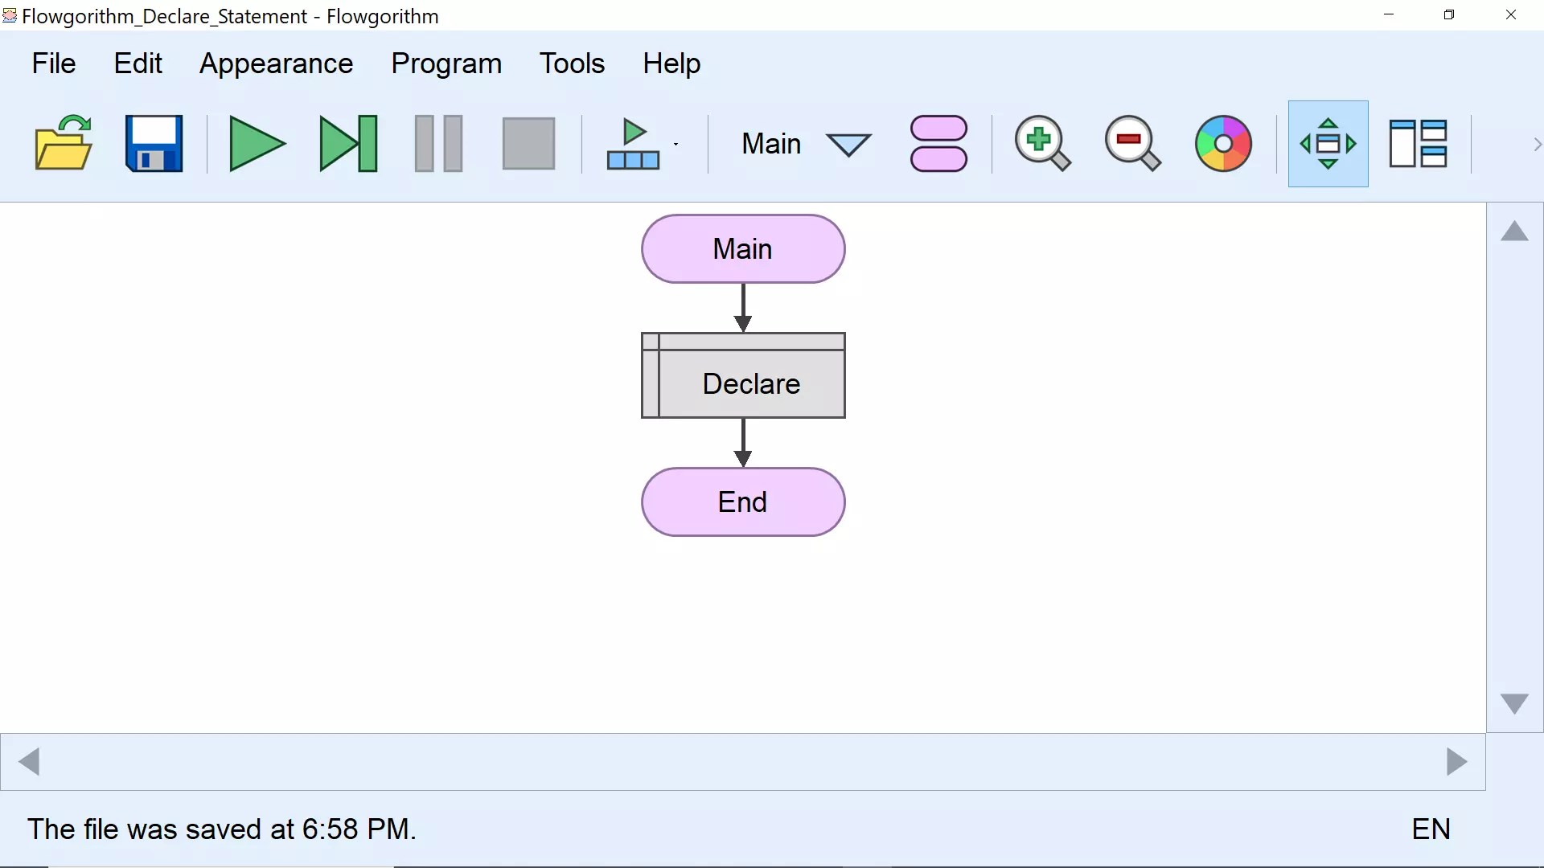Toggle the auto-scroll fit view button
Image resolution: width=1544 pixels, height=868 pixels.
click(1328, 143)
